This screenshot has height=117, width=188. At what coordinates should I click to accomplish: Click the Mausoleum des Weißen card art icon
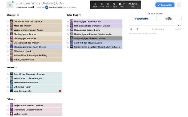[x=11, y=83]
